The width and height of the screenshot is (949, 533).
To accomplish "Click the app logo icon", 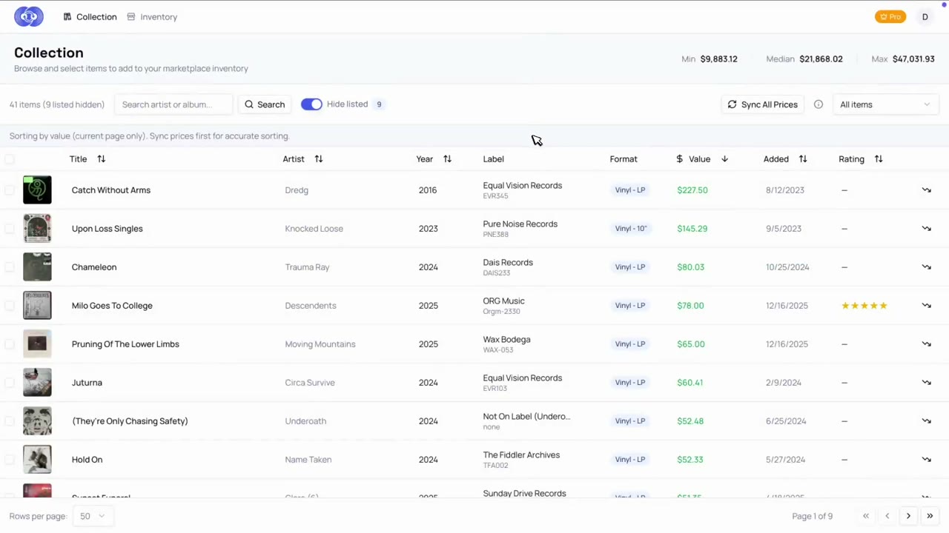I will click(x=29, y=16).
